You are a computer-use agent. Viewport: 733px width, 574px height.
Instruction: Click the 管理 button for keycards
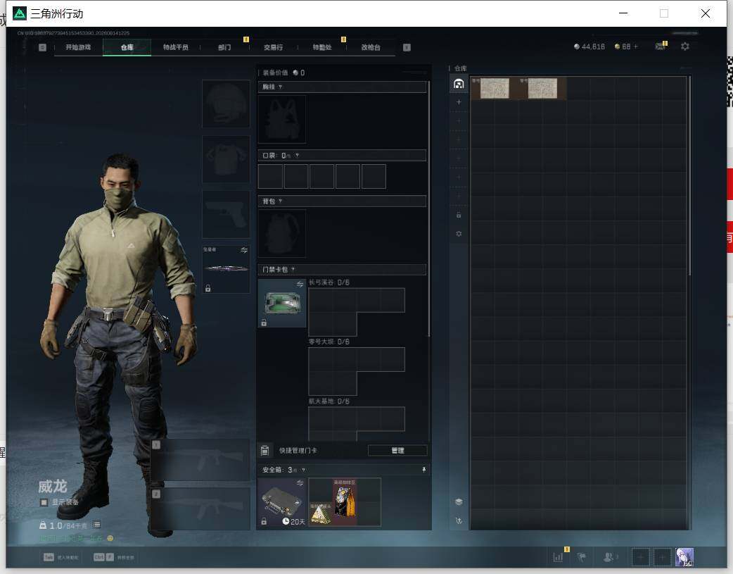pyautogui.click(x=397, y=451)
